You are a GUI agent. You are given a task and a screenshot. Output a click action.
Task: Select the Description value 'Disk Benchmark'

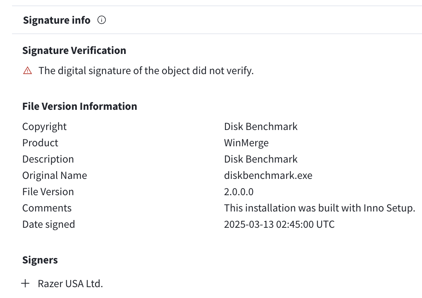tap(261, 159)
